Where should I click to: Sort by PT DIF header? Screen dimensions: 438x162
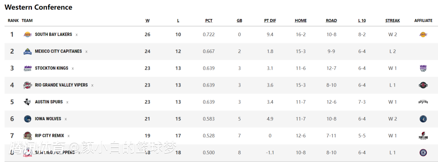point(270,21)
